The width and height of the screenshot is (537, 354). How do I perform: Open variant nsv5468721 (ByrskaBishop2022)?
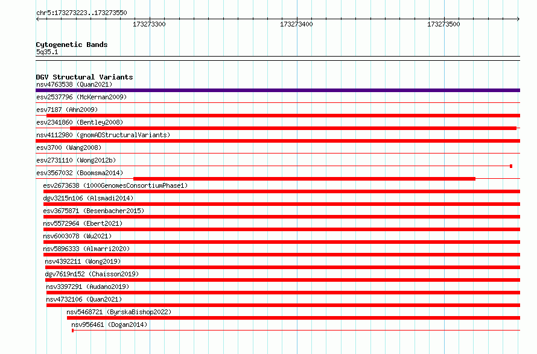[119, 312]
